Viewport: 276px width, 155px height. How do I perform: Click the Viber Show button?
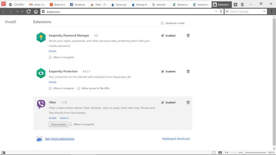click(x=58, y=124)
